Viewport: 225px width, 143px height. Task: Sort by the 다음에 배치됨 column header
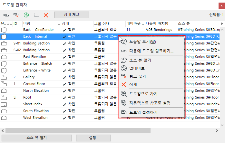pyautogui.click(x=161, y=24)
